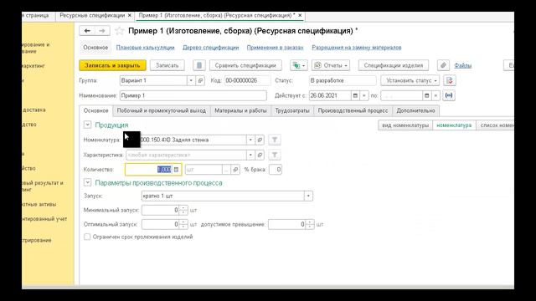Open the Номенклатура item link icon
This screenshot has height=301, width=536.
(260, 140)
